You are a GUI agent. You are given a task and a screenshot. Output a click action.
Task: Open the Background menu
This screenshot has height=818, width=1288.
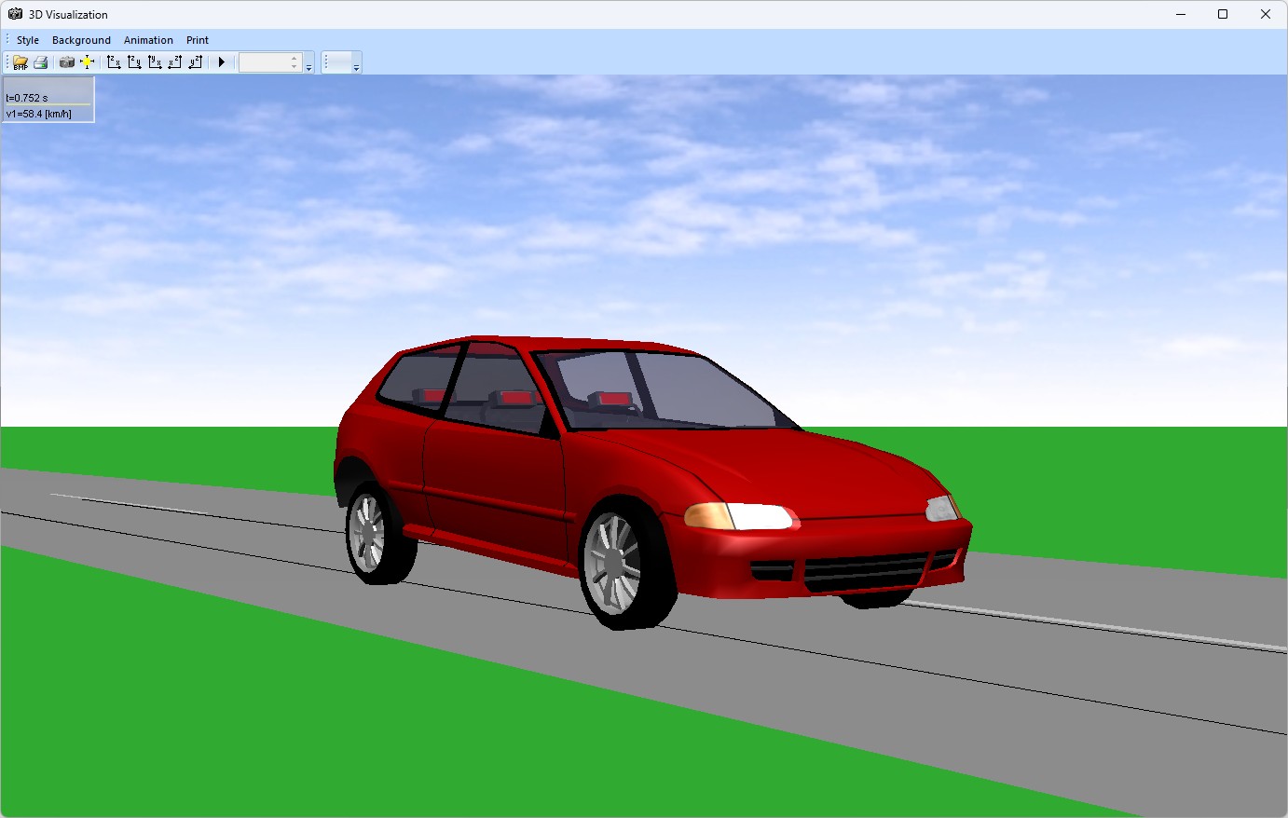tap(81, 40)
